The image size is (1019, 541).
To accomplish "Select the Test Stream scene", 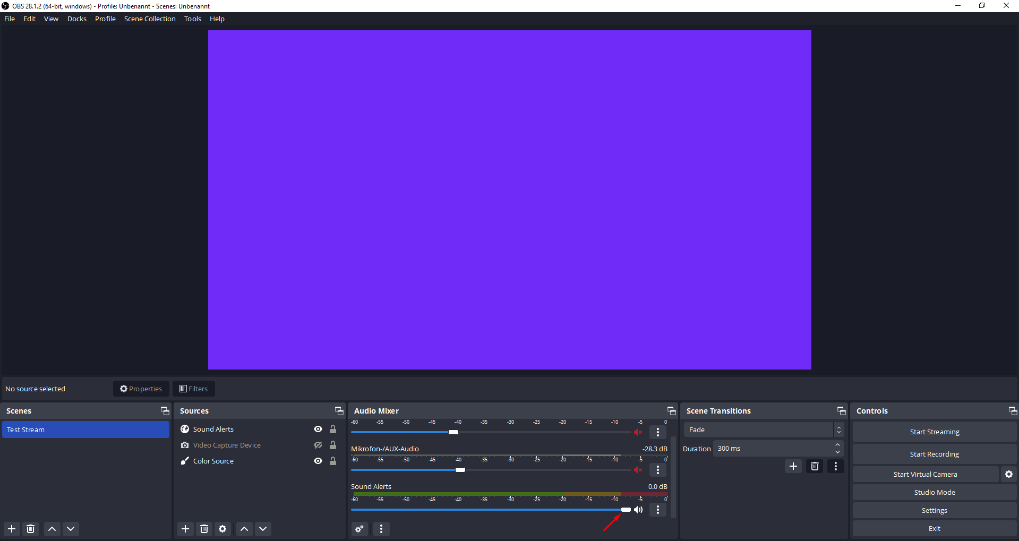I will [x=85, y=430].
